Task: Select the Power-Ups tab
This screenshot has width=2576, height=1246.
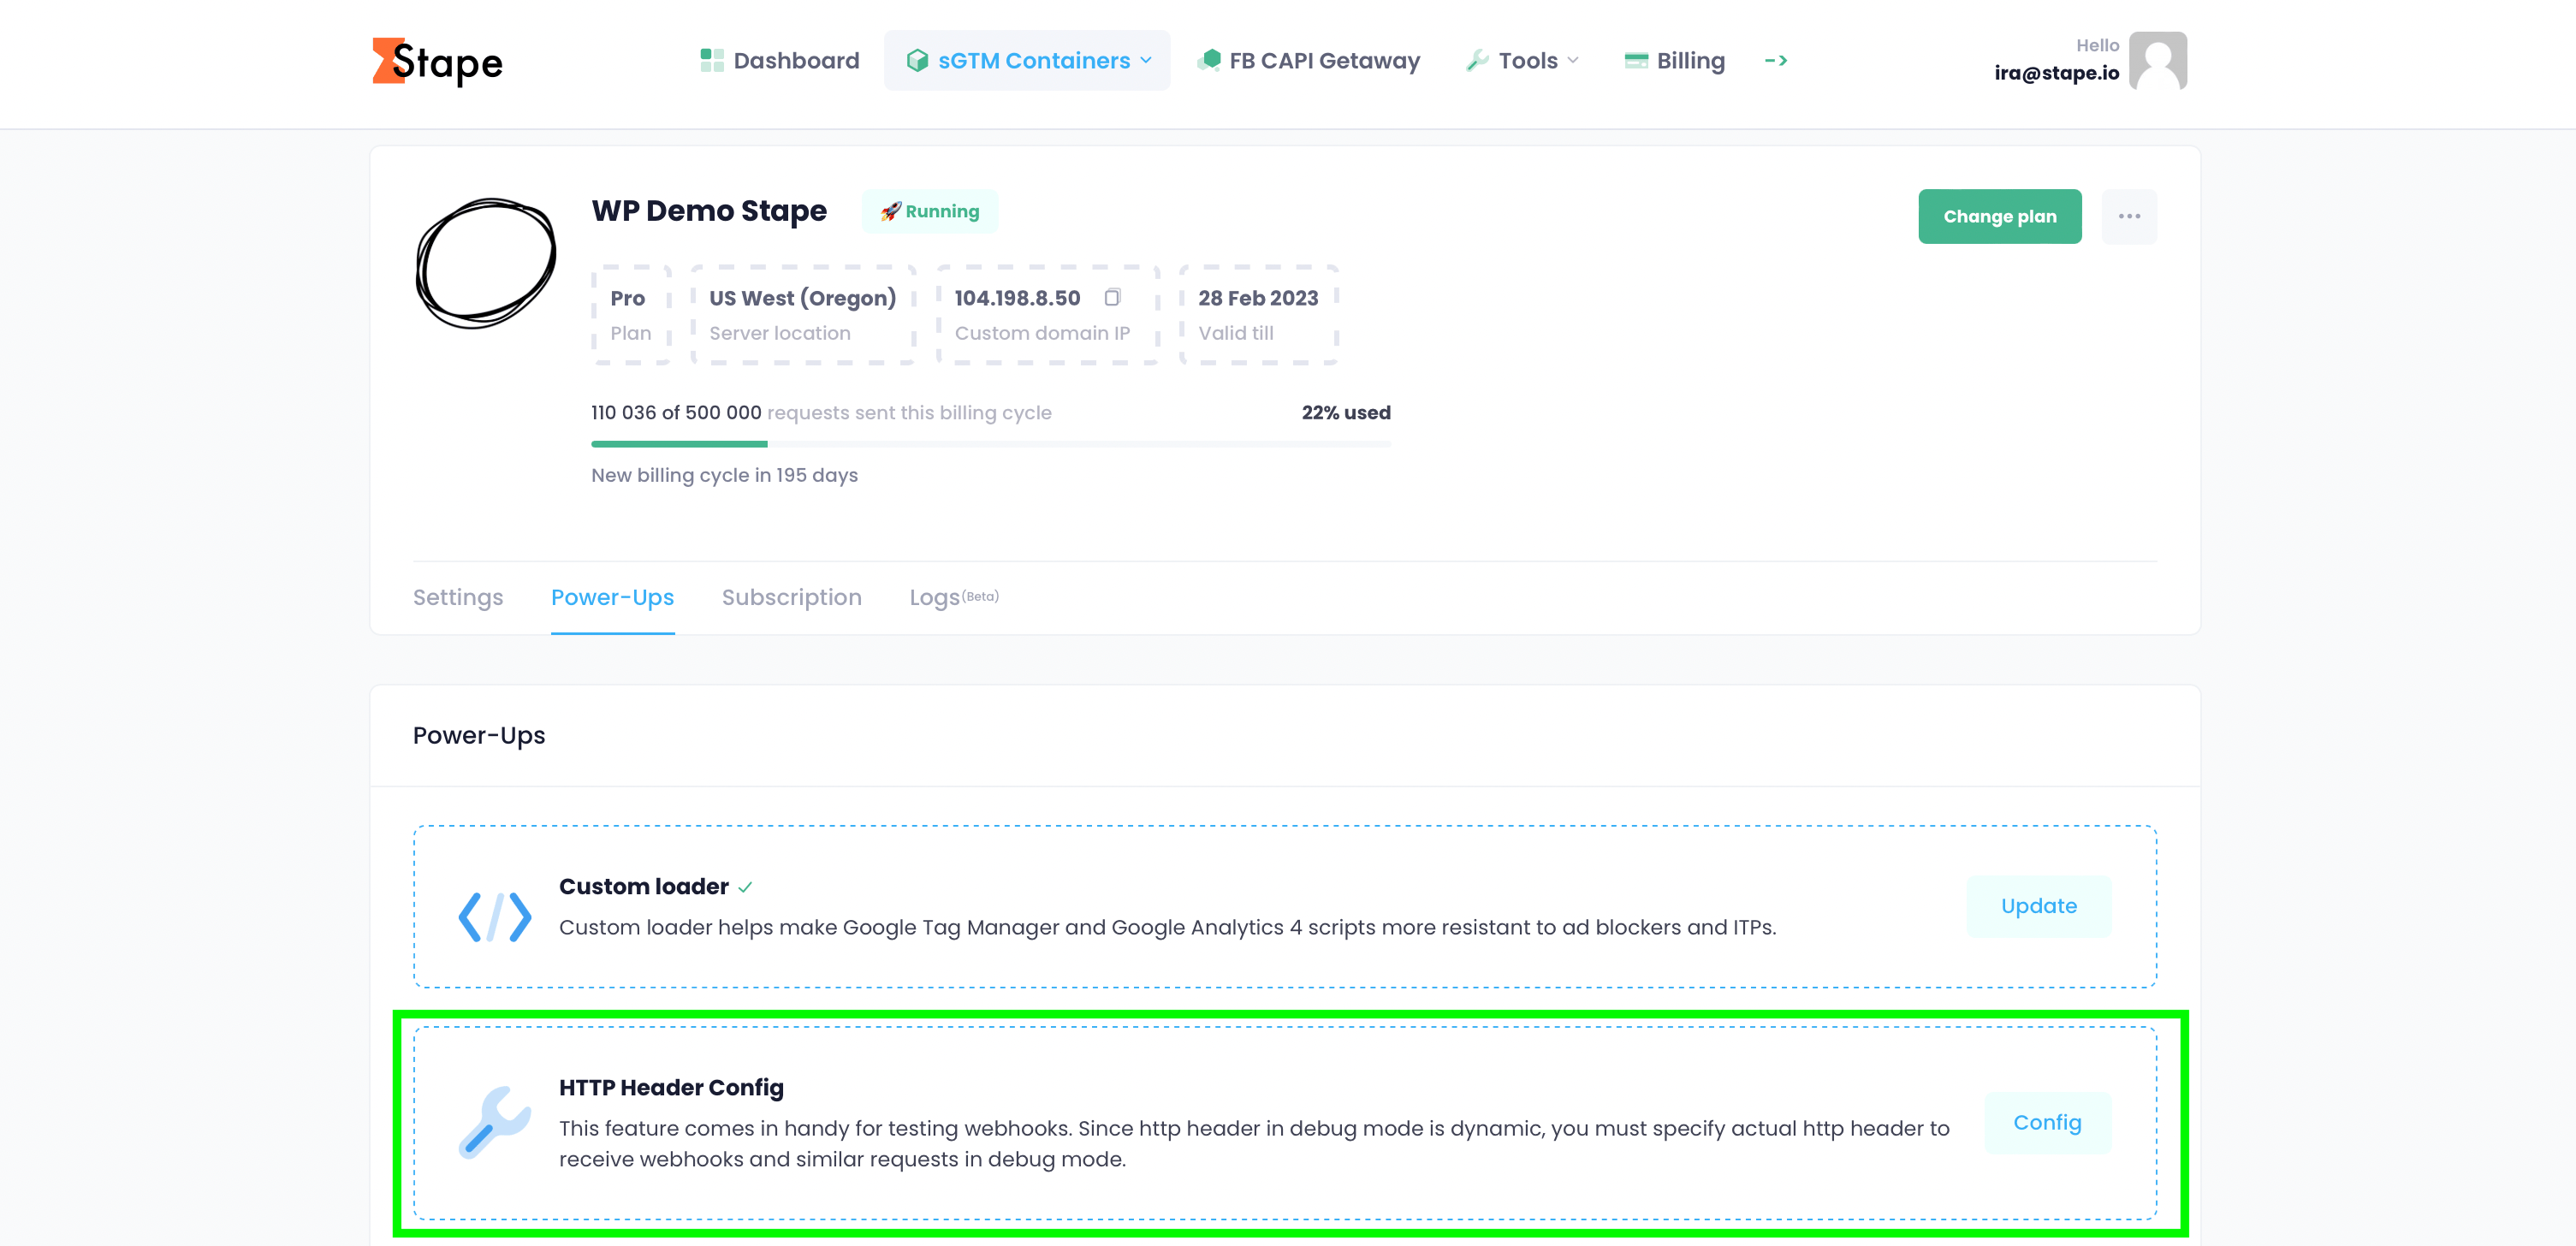Action: (613, 597)
